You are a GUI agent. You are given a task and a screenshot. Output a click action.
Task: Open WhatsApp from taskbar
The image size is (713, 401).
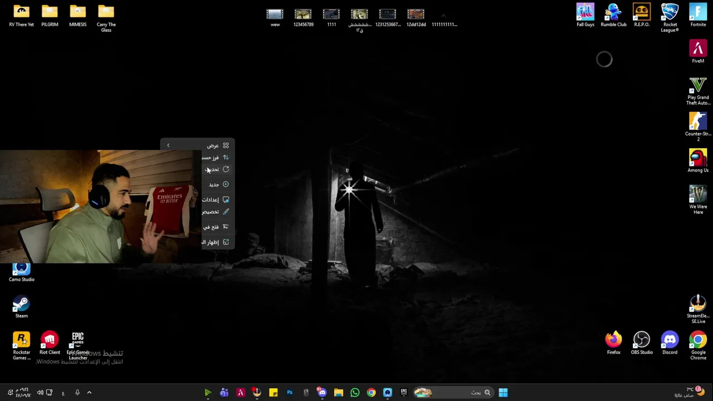[355, 393]
